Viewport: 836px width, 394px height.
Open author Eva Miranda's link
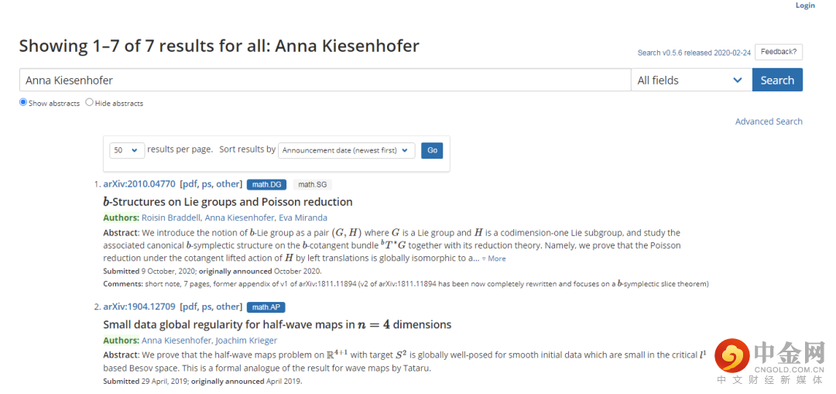coord(303,218)
